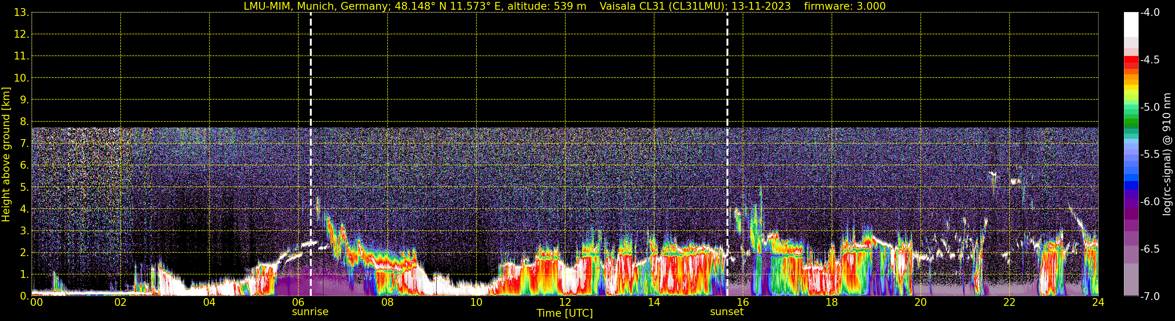Click the -6.5 value on the colorbar scale
The width and height of the screenshot is (1175, 321).
[x=1150, y=249]
